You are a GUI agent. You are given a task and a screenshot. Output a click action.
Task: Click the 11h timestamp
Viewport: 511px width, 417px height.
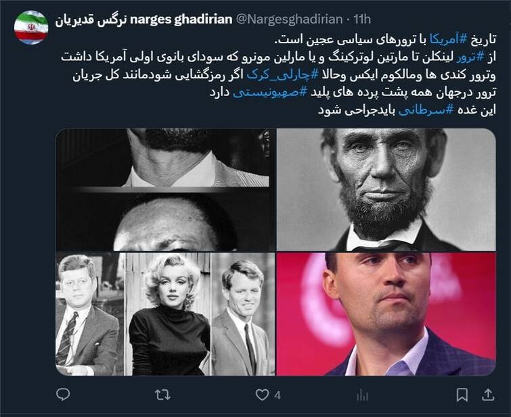[362, 20]
